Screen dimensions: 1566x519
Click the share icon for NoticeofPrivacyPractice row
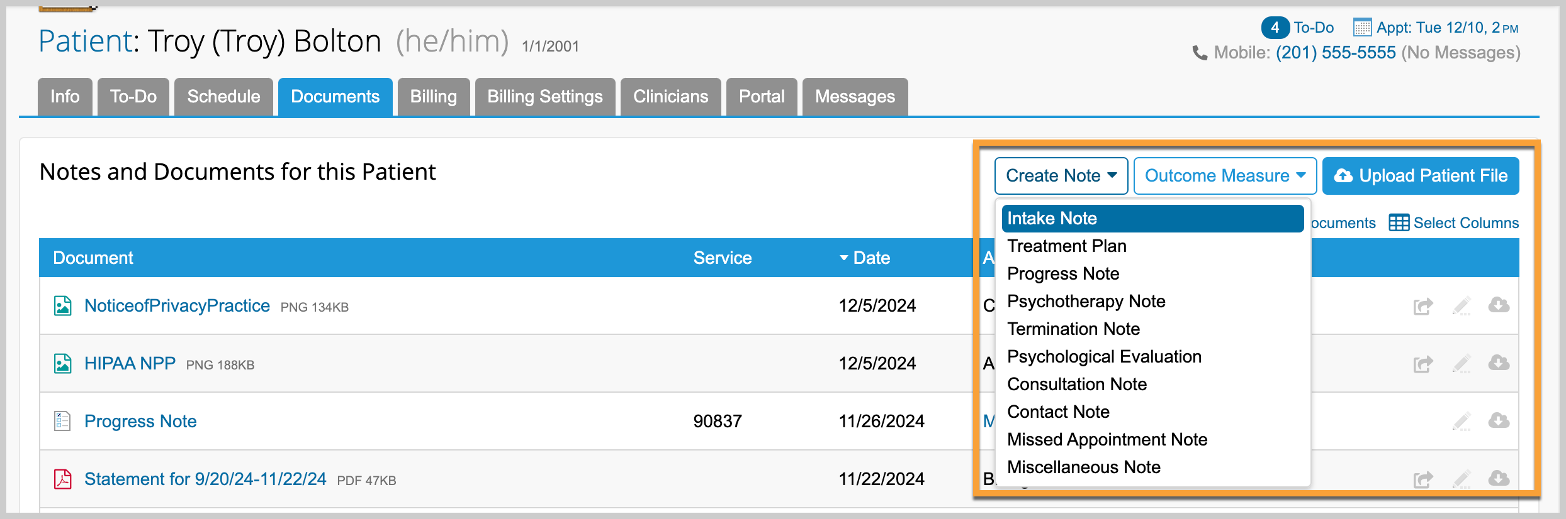pos(1422,306)
